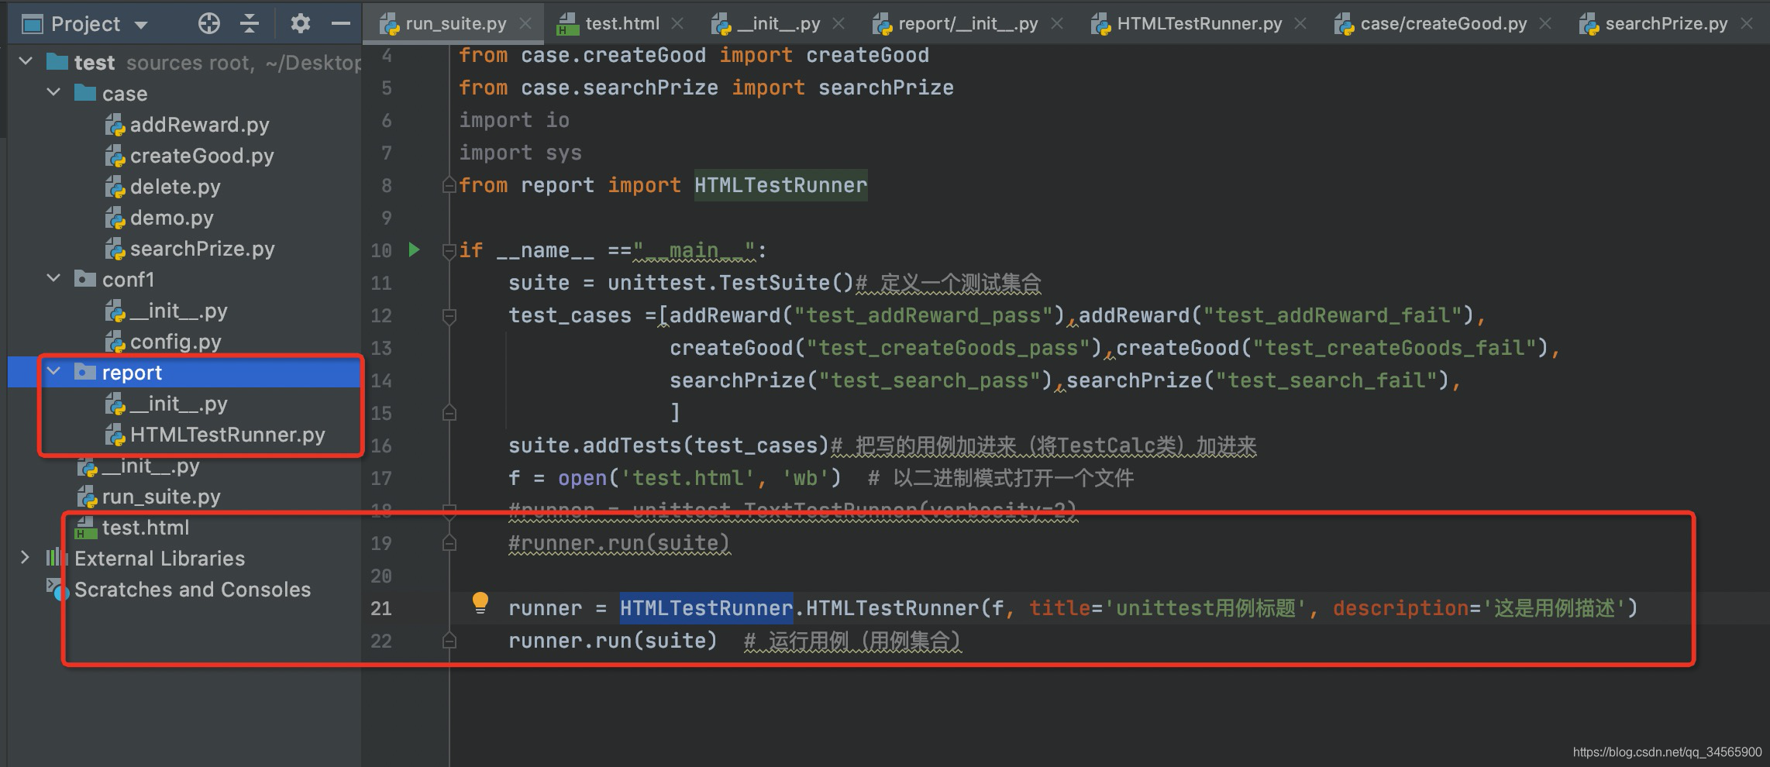Screen dimensions: 1770x767
Task: Click the case folder icon
Action: (x=84, y=93)
